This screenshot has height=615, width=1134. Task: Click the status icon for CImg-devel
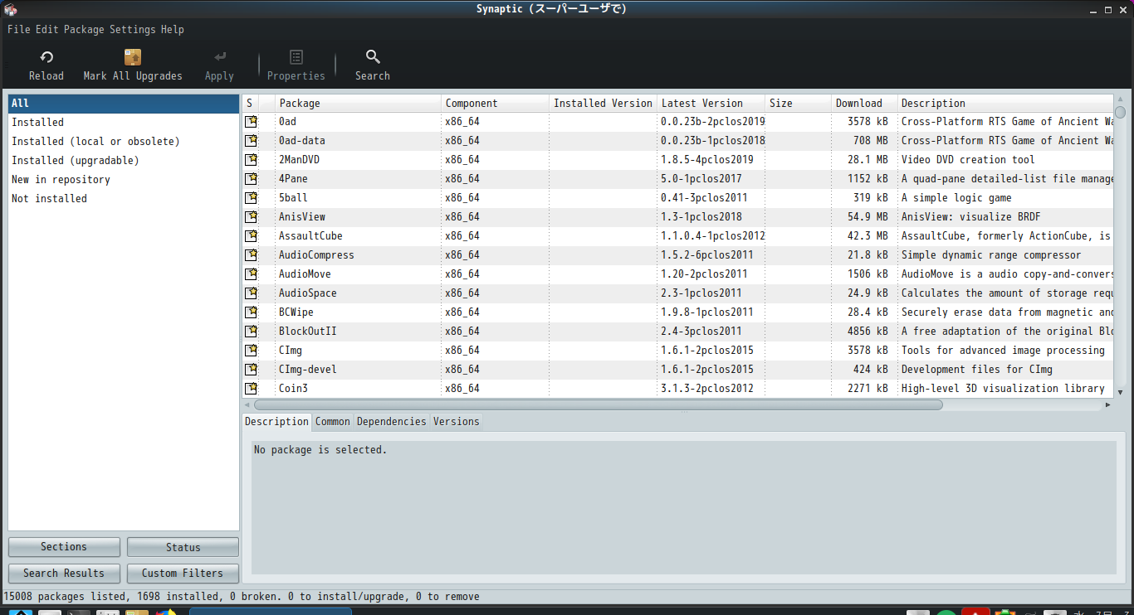[x=251, y=369]
